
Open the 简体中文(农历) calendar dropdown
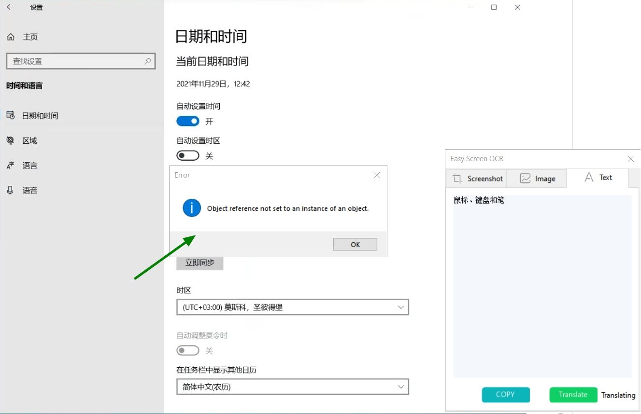pos(293,387)
